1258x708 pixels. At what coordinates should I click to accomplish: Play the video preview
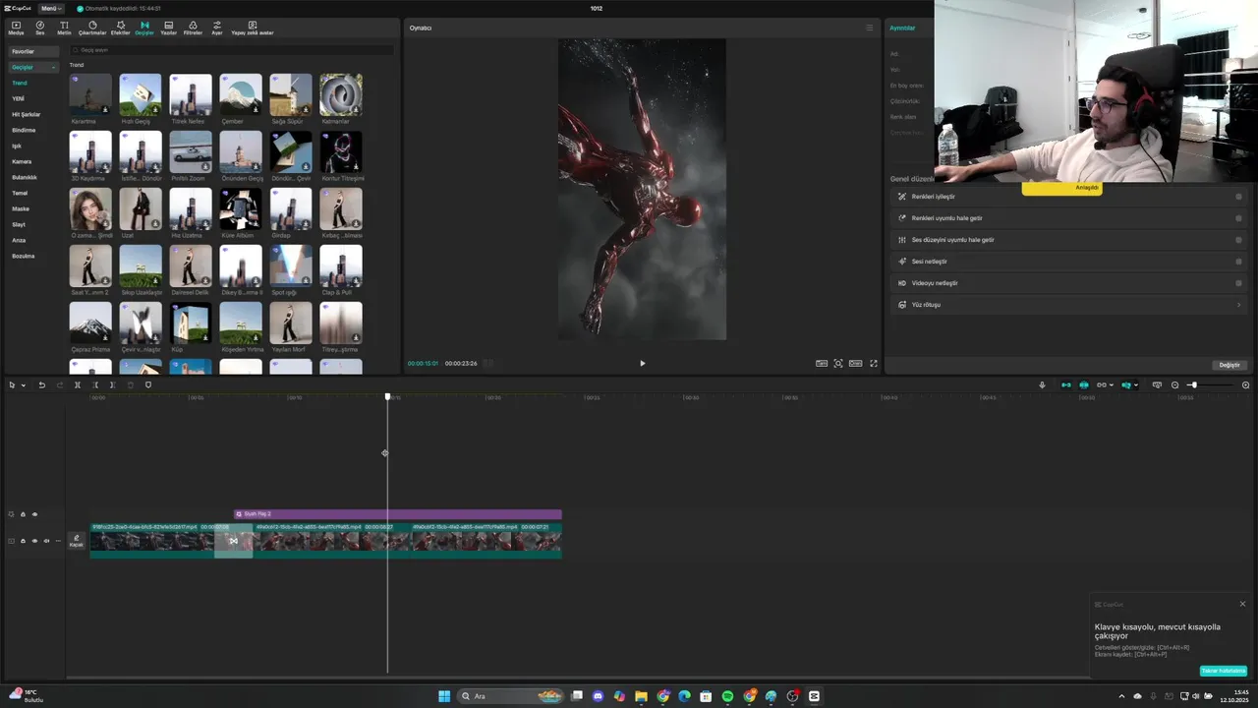click(643, 363)
